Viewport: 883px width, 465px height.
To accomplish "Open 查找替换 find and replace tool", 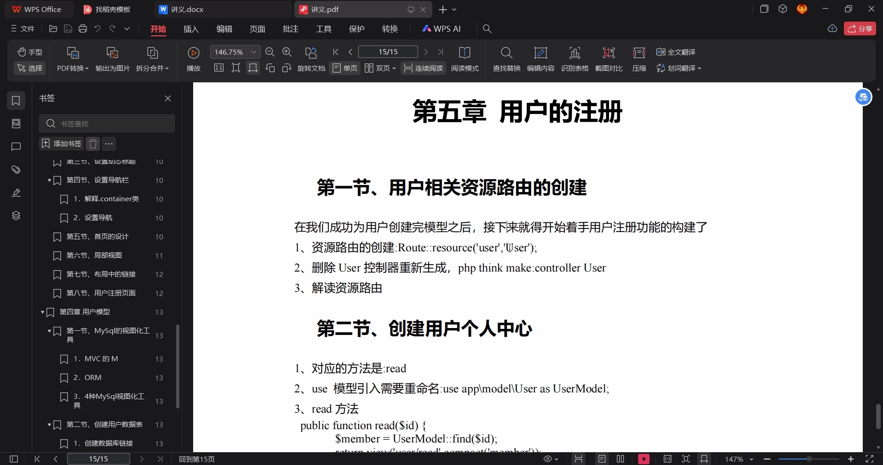I will (x=506, y=59).
